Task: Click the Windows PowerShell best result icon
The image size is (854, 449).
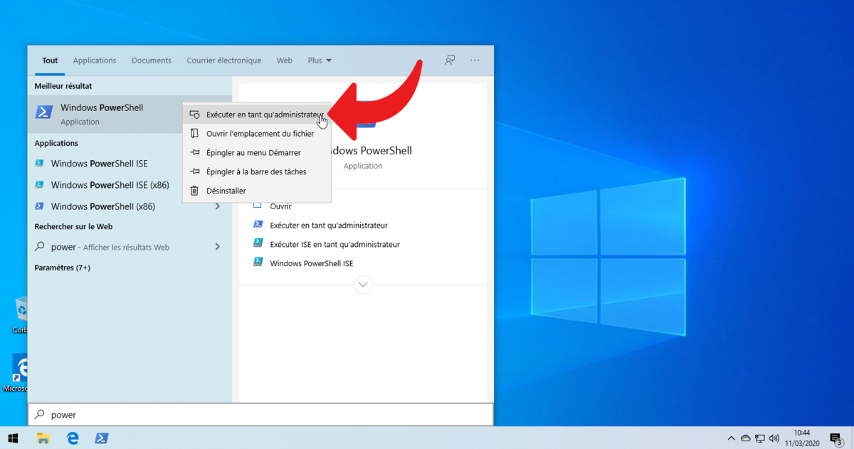Action: pos(44,112)
